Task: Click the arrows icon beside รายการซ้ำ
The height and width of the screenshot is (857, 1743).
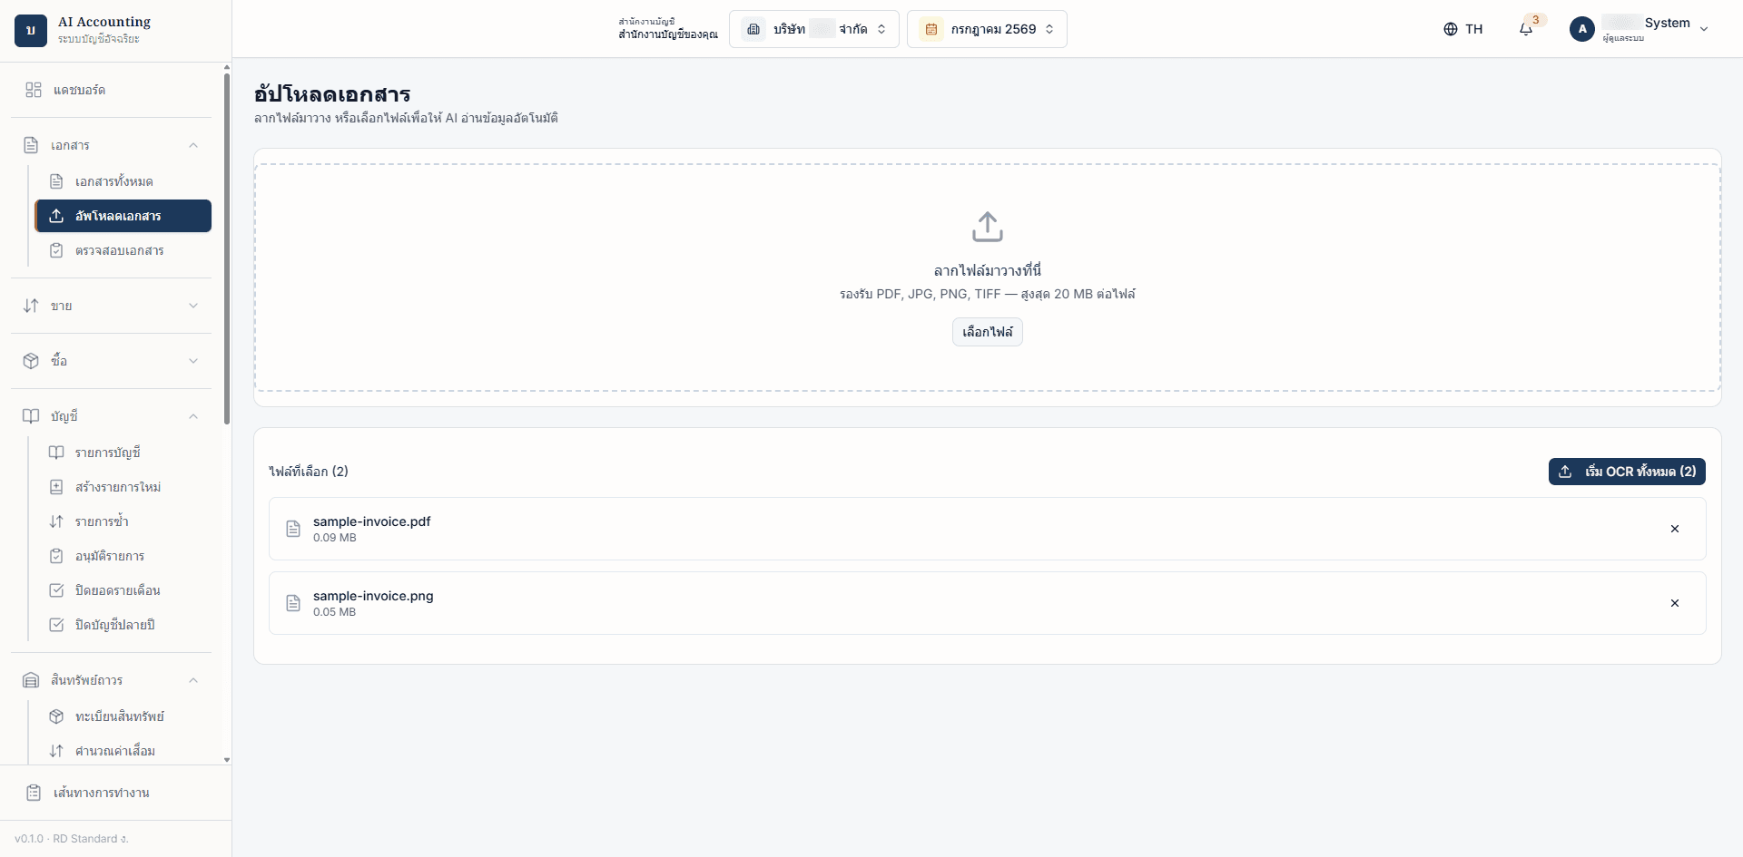Action: point(56,521)
